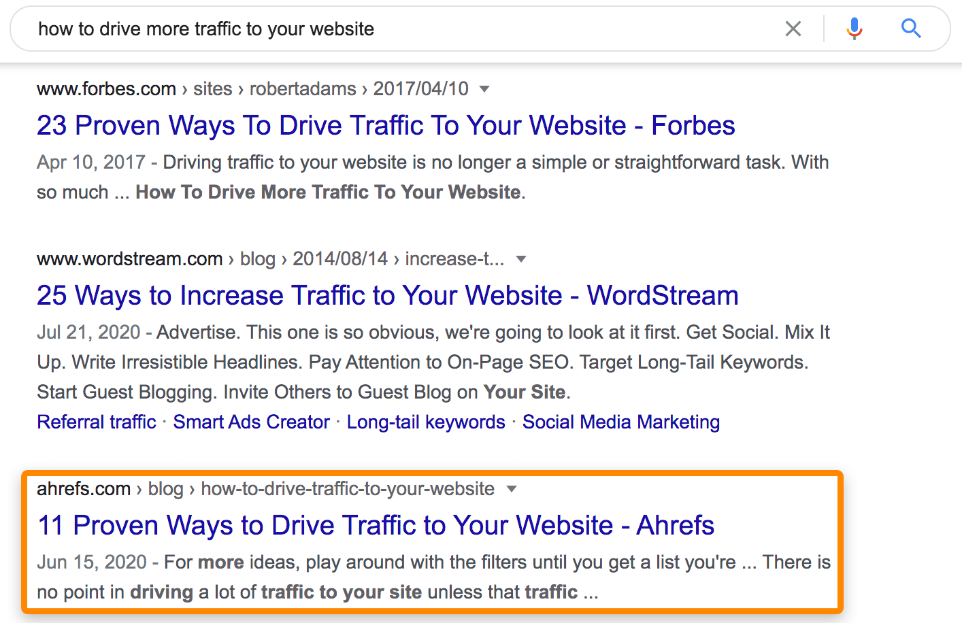The height and width of the screenshot is (623, 962).
Task: Click the www.wordstream.com breadcrumb URL
Action: click(129, 258)
